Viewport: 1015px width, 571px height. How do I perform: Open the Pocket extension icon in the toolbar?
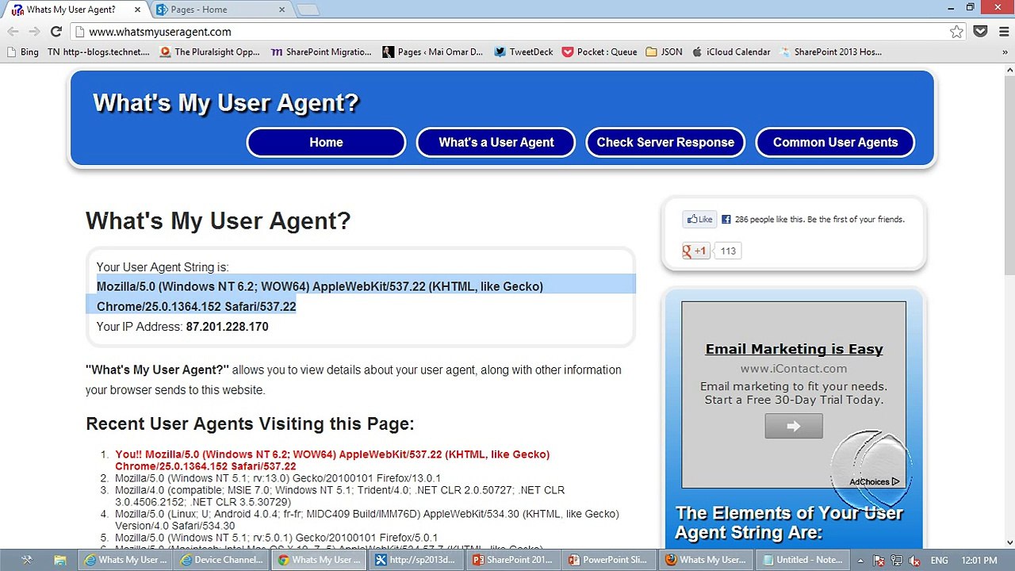coord(980,32)
